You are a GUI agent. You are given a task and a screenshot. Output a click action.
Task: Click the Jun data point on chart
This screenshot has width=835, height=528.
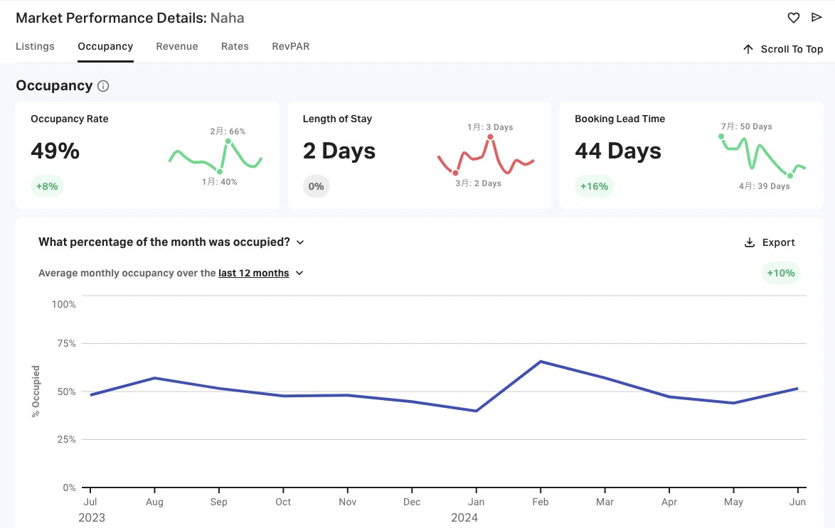pos(797,389)
